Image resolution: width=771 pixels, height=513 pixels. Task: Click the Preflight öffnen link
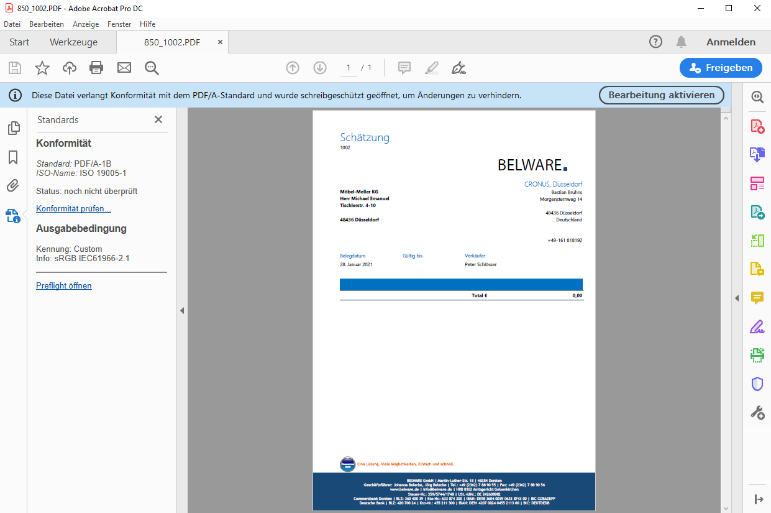(x=64, y=286)
